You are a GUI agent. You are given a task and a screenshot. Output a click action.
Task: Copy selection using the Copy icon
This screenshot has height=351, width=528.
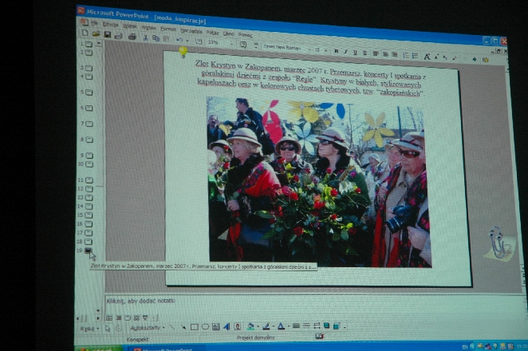pyautogui.click(x=156, y=38)
